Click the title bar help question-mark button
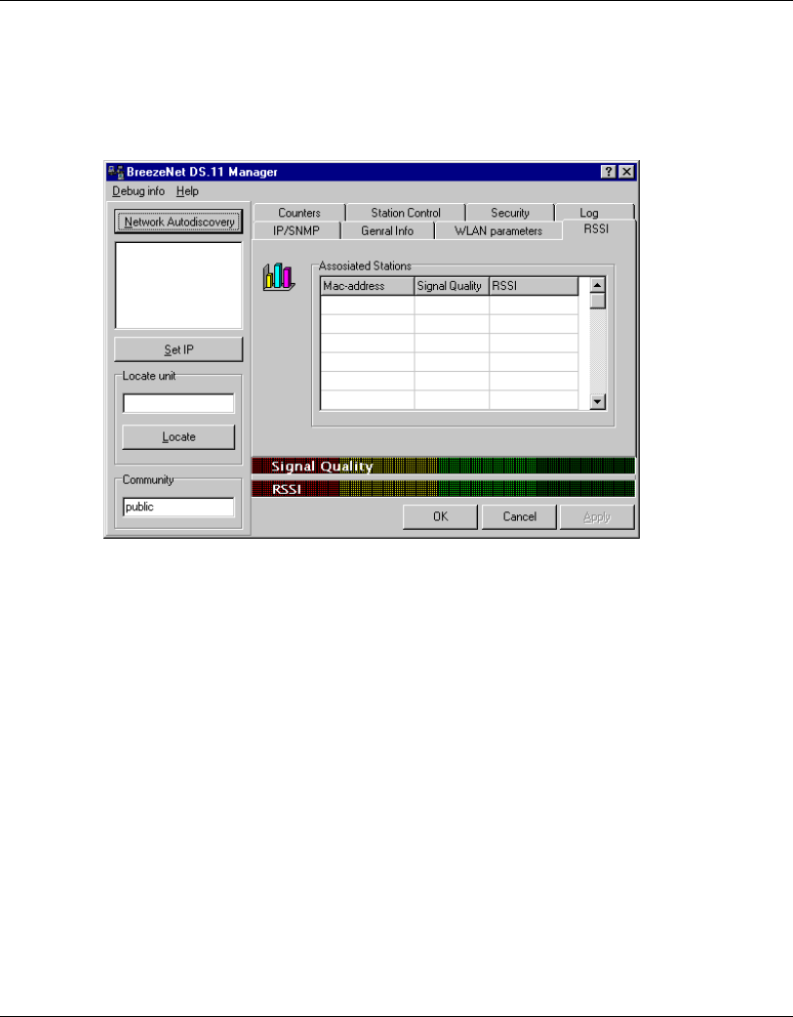Screen dimensions: 793x1017 pyautogui.click(x=609, y=172)
